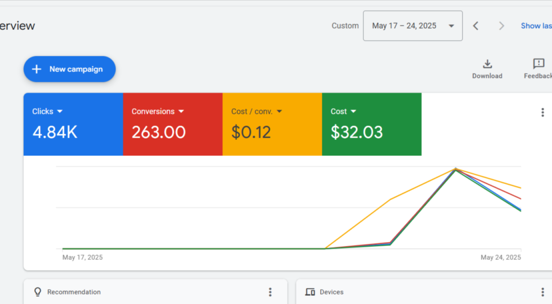552x304 pixels.
Task: Go to the previous date range arrow
Action: pos(475,26)
